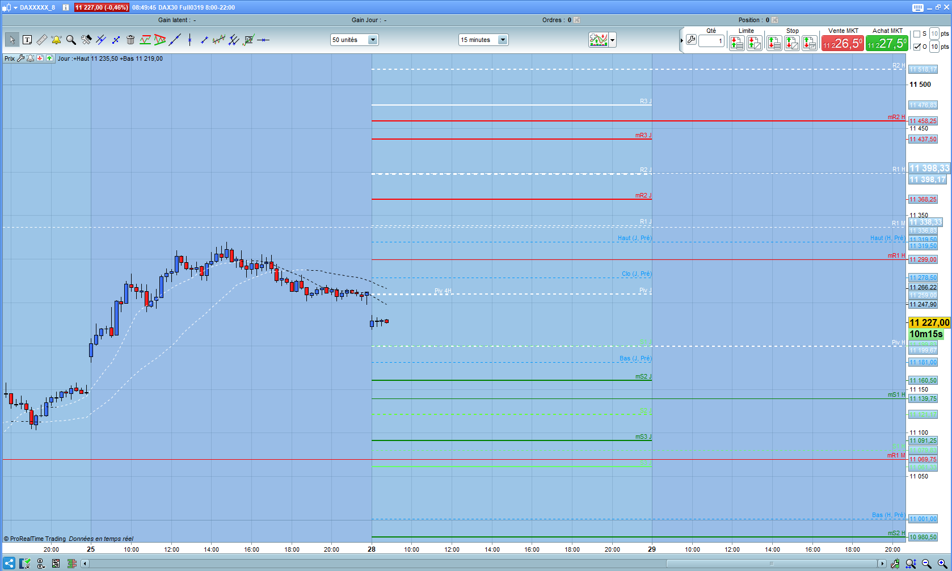Viewport: 952px width, 571px height.
Task: Open the instrument info icon beside DAXXXXX_8
Action: (x=66, y=7)
